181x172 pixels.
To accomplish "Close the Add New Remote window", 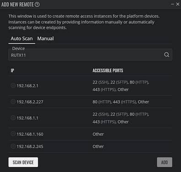I will point(178,4).
